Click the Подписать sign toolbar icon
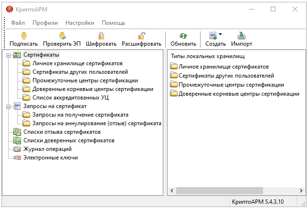This screenshot has width=307, height=208. 24,36
